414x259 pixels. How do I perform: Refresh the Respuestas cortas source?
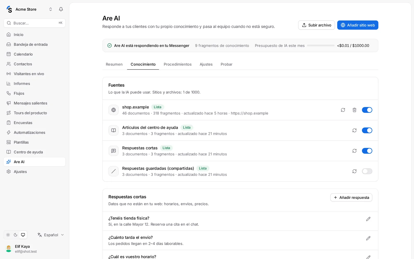coord(354,151)
